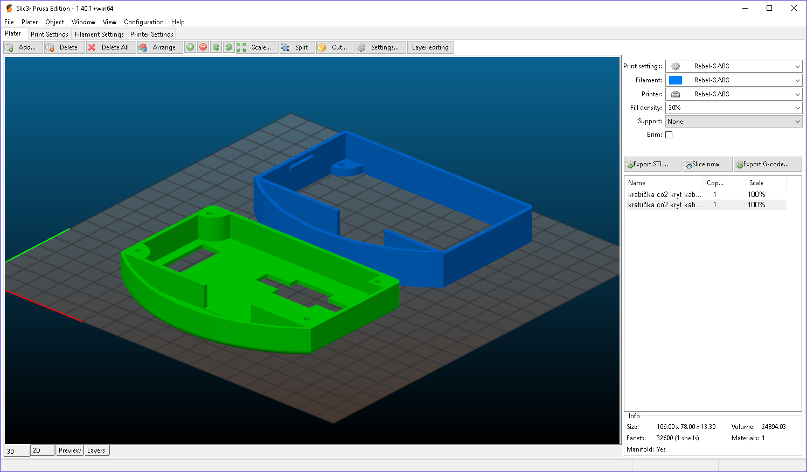Click the red minus 'fewer copies' icon
Image resolution: width=807 pixels, height=472 pixels.
[x=203, y=47]
